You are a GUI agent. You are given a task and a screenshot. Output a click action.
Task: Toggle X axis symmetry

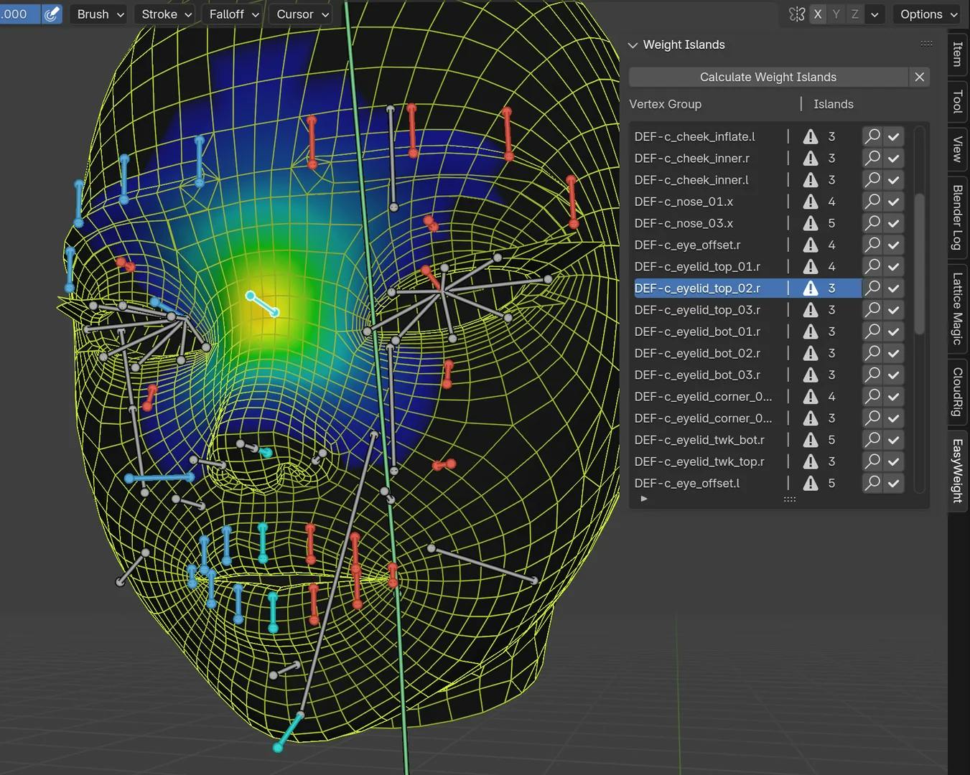pos(818,14)
